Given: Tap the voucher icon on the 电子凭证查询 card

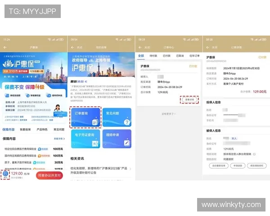Looking at the screenshot, I should (95, 144).
